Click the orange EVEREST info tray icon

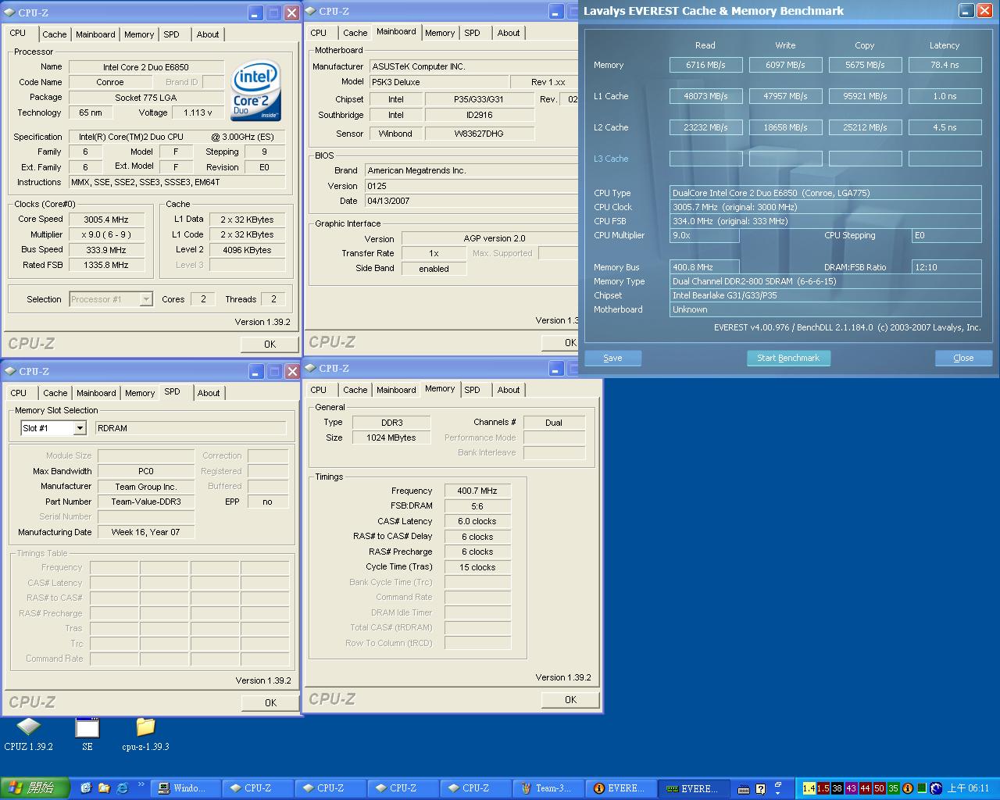(x=908, y=788)
